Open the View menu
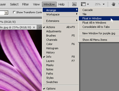Viewport: 119px width, 91px height. (x=36, y=4)
